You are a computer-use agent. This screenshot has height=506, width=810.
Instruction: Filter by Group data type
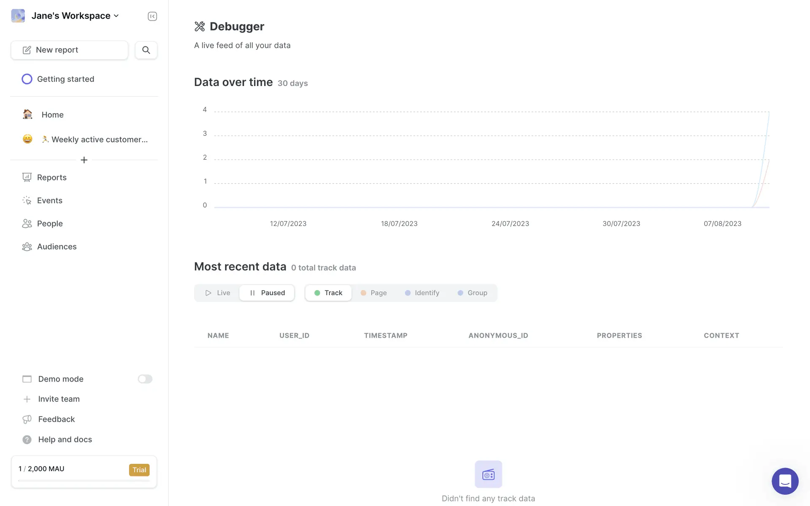(472, 293)
